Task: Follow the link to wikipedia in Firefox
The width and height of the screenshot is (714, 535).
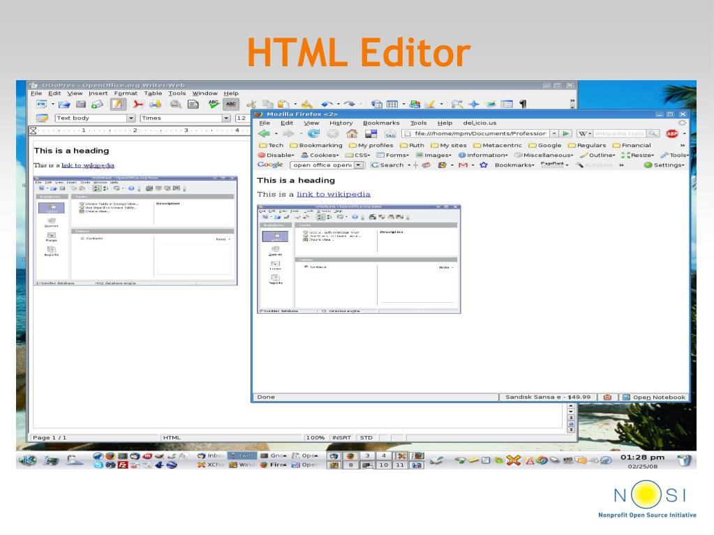Action: point(333,194)
